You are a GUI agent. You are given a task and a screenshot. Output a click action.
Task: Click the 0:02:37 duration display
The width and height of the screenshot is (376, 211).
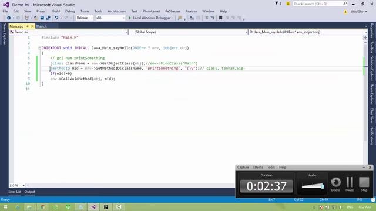267,186
